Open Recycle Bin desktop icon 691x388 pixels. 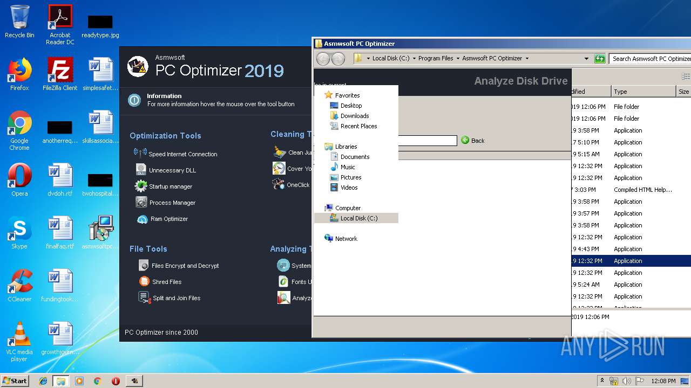coord(19,22)
